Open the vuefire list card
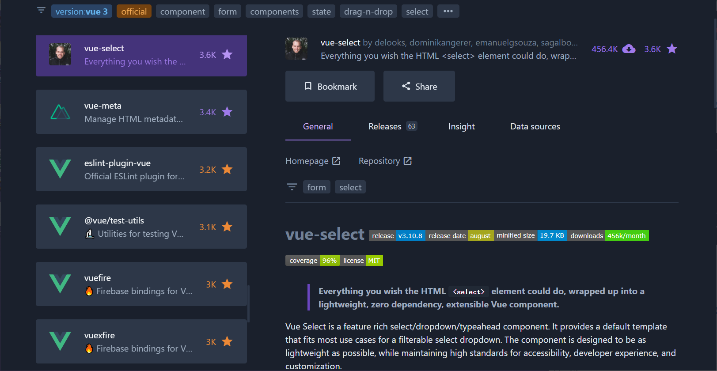The height and width of the screenshot is (371, 717). pyautogui.click(x=141, y=284)
